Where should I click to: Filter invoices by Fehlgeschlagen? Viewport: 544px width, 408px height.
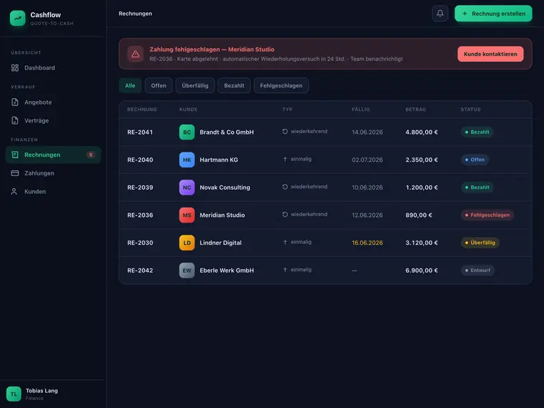click(281, 86)
